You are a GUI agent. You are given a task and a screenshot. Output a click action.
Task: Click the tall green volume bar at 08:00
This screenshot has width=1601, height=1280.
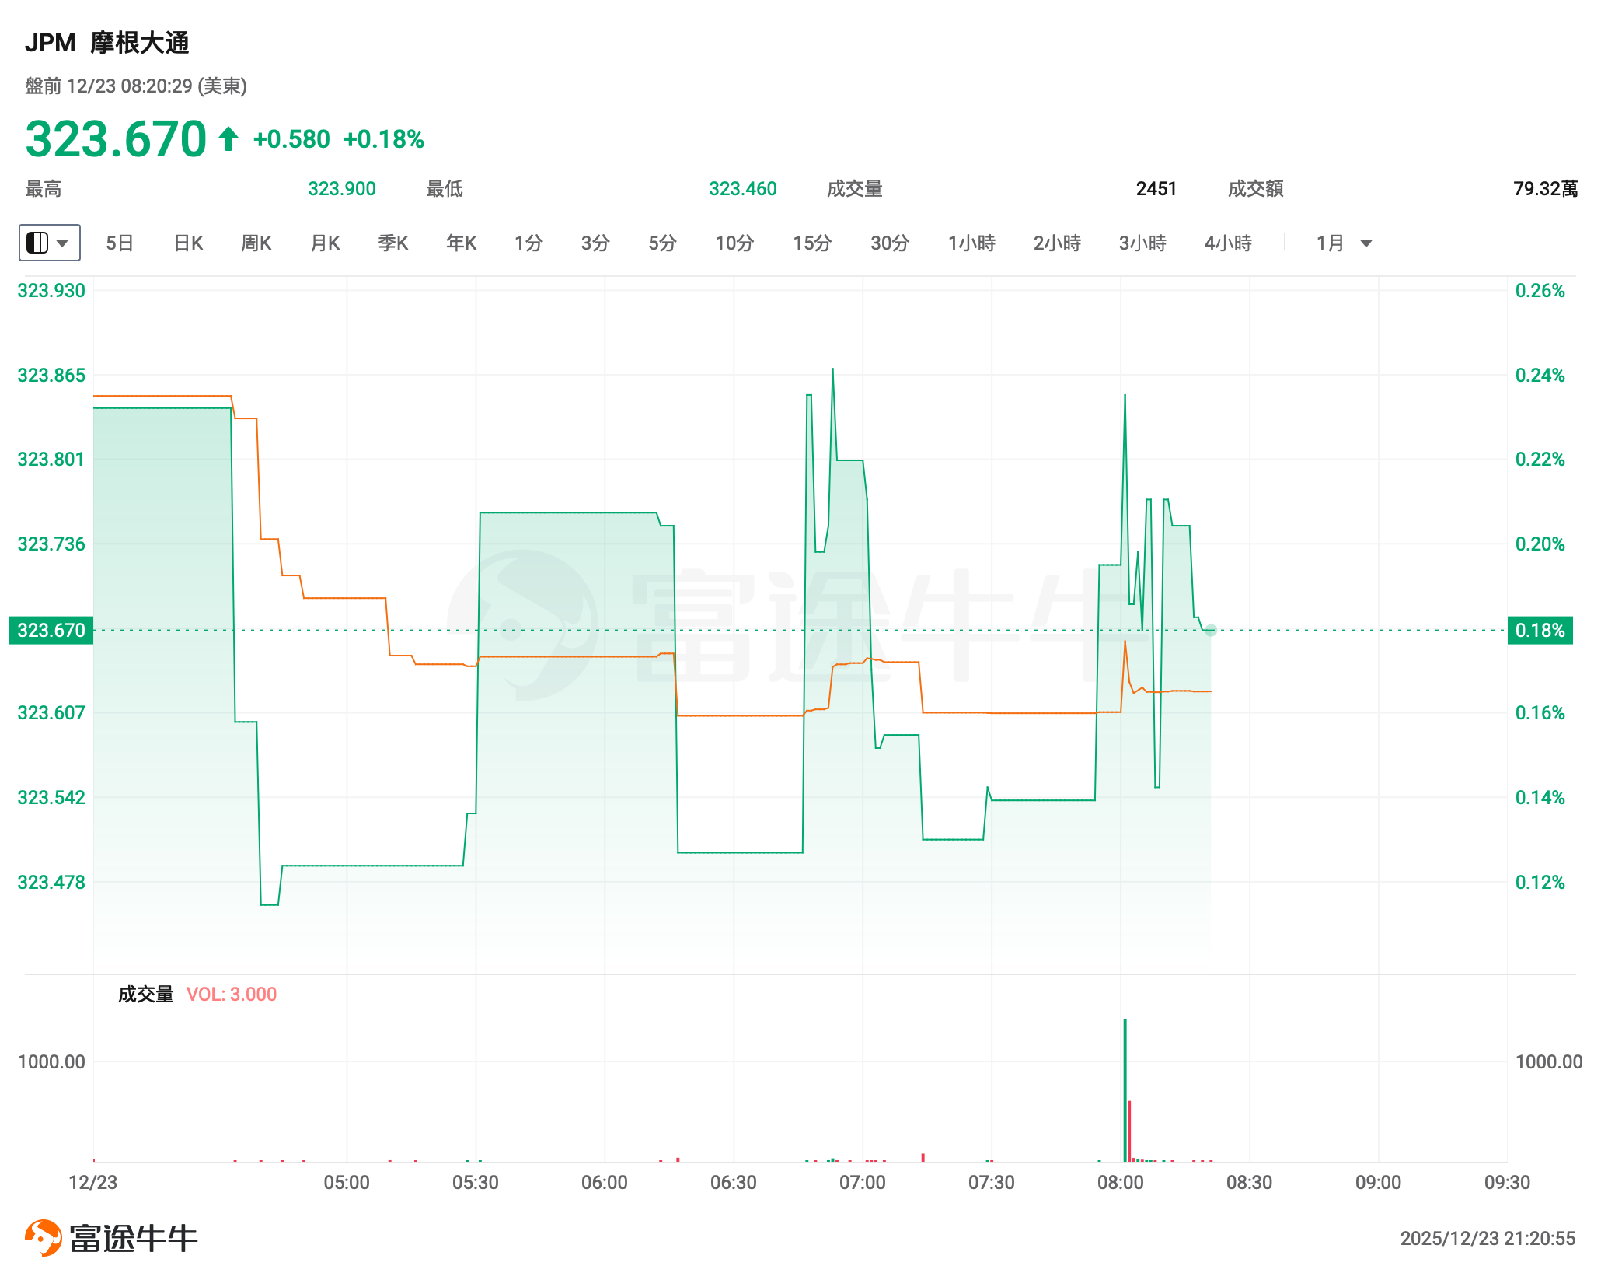(1125, 1089)
